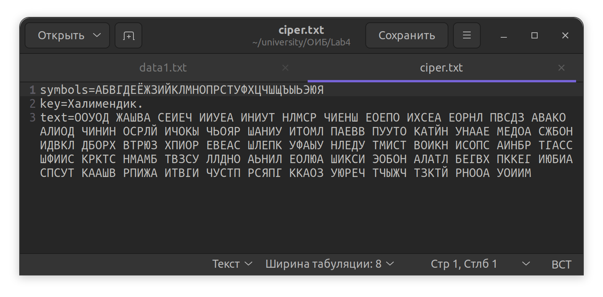This screenshot has height=297, width=603.
Task: Toggle the ВСТ insert mode indicator
Action: (x=561, y=264)
